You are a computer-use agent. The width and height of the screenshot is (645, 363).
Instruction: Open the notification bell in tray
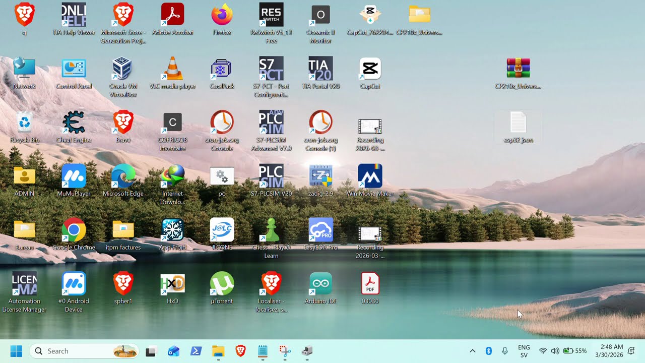631,351
